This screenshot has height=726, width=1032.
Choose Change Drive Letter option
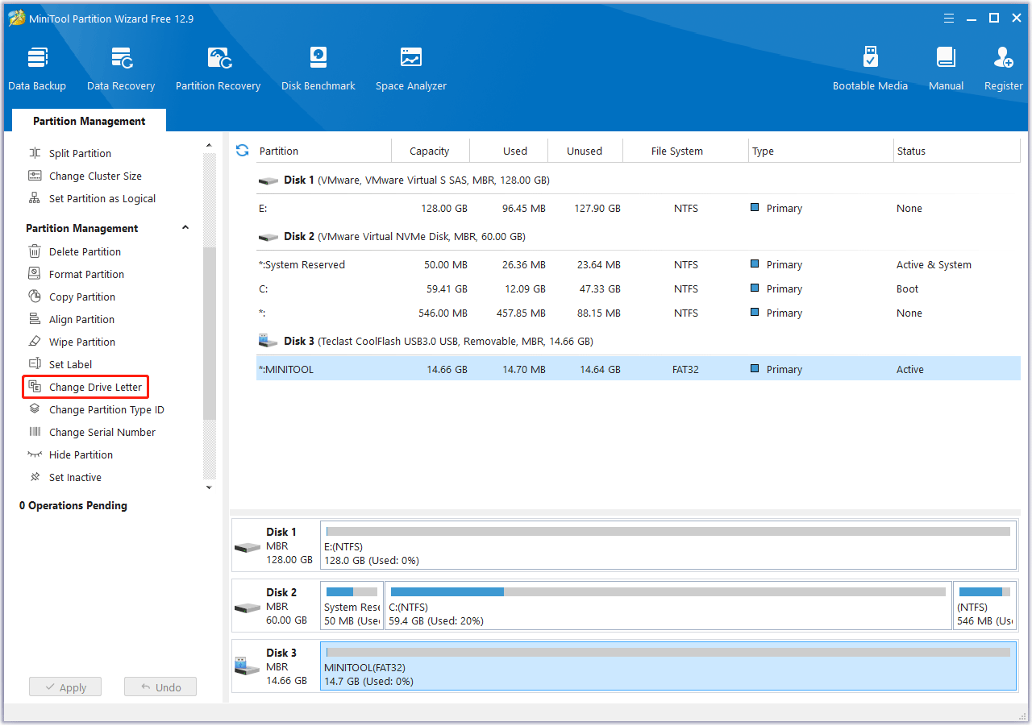pyautogui.click(x=95, y=388)
